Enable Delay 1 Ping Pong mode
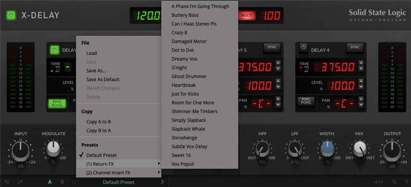 click(57, 103)
